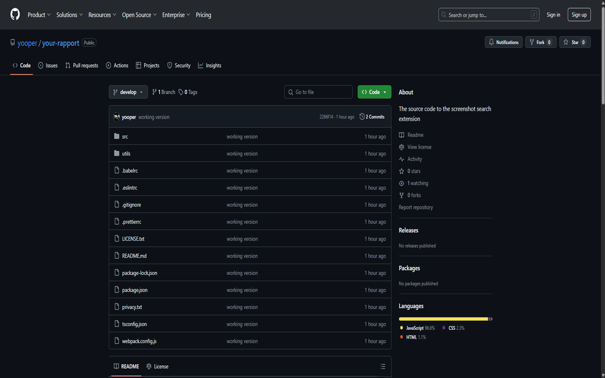Click the LICENSE.txt file icon

(117, 239)
